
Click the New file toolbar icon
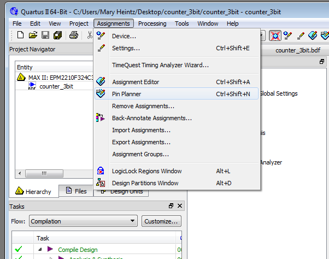tap(20, 35)
